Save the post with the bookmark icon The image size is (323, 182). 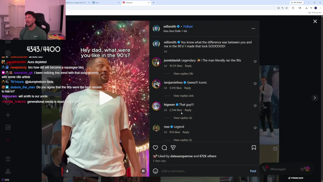click(x=254, y=148)
